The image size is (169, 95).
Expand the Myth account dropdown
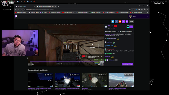pos(139,16)
